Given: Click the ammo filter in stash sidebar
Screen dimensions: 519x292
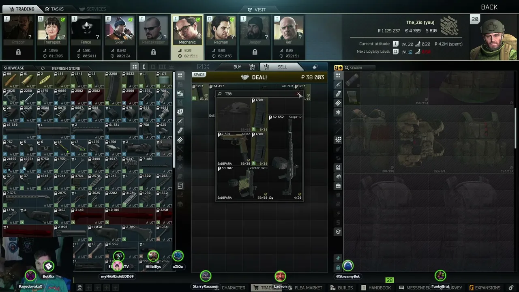Looking at the screenshot, I should (338, 103).
